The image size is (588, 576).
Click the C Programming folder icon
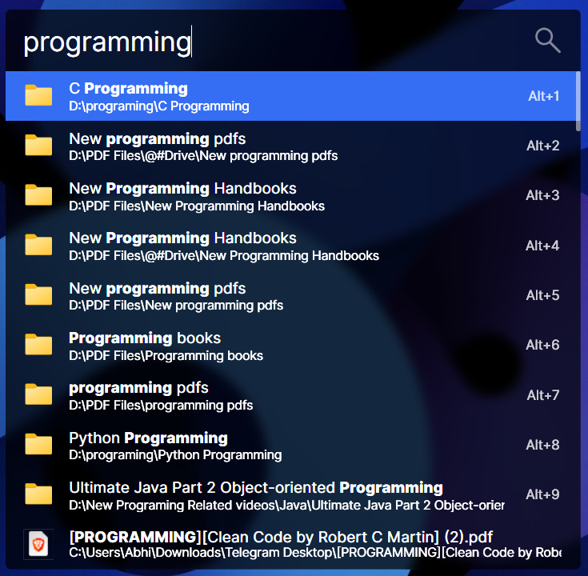pos(38,95)
